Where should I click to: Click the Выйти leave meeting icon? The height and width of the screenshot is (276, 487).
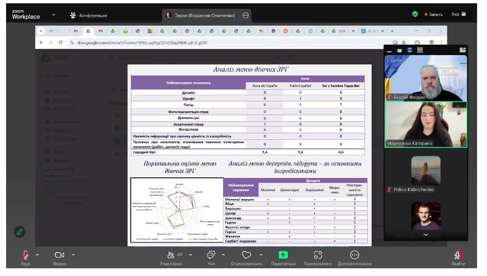(458, 255)
